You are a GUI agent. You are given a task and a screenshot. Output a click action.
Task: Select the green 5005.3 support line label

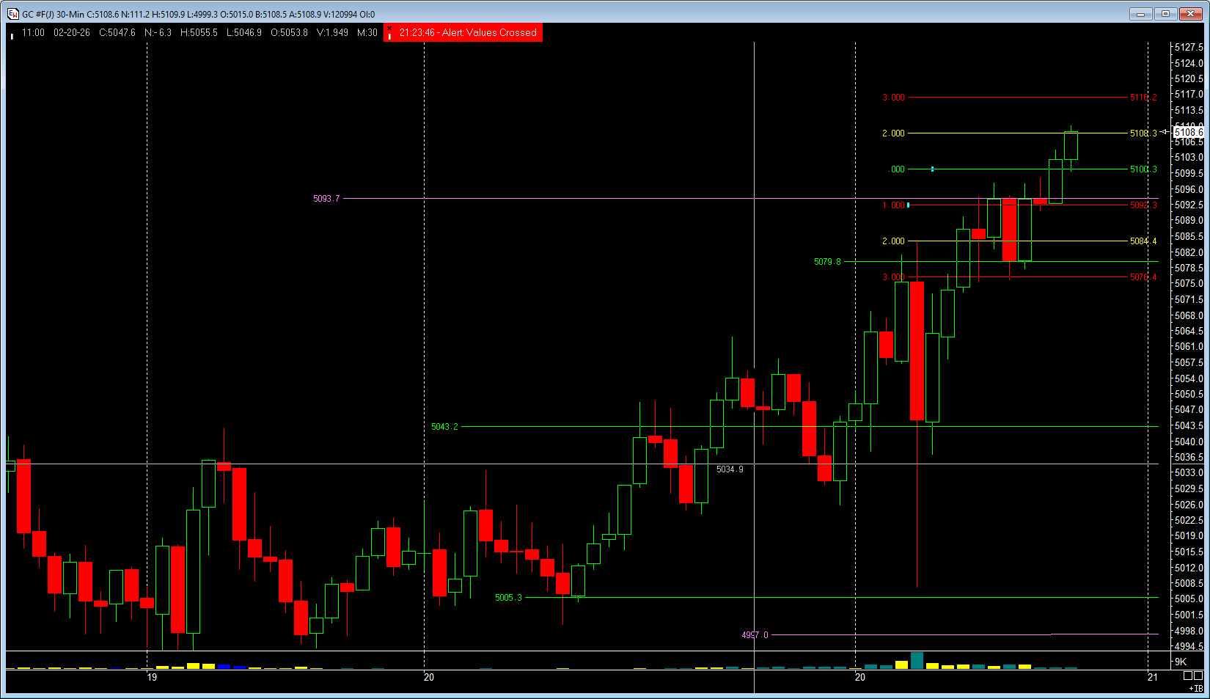(x=508, y=598)
